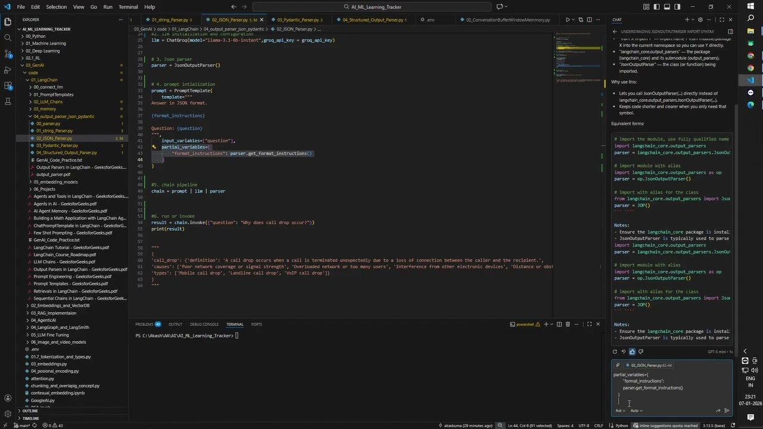Attach context with the paperclip icon

point(618,365)
